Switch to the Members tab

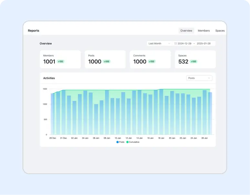204,31
